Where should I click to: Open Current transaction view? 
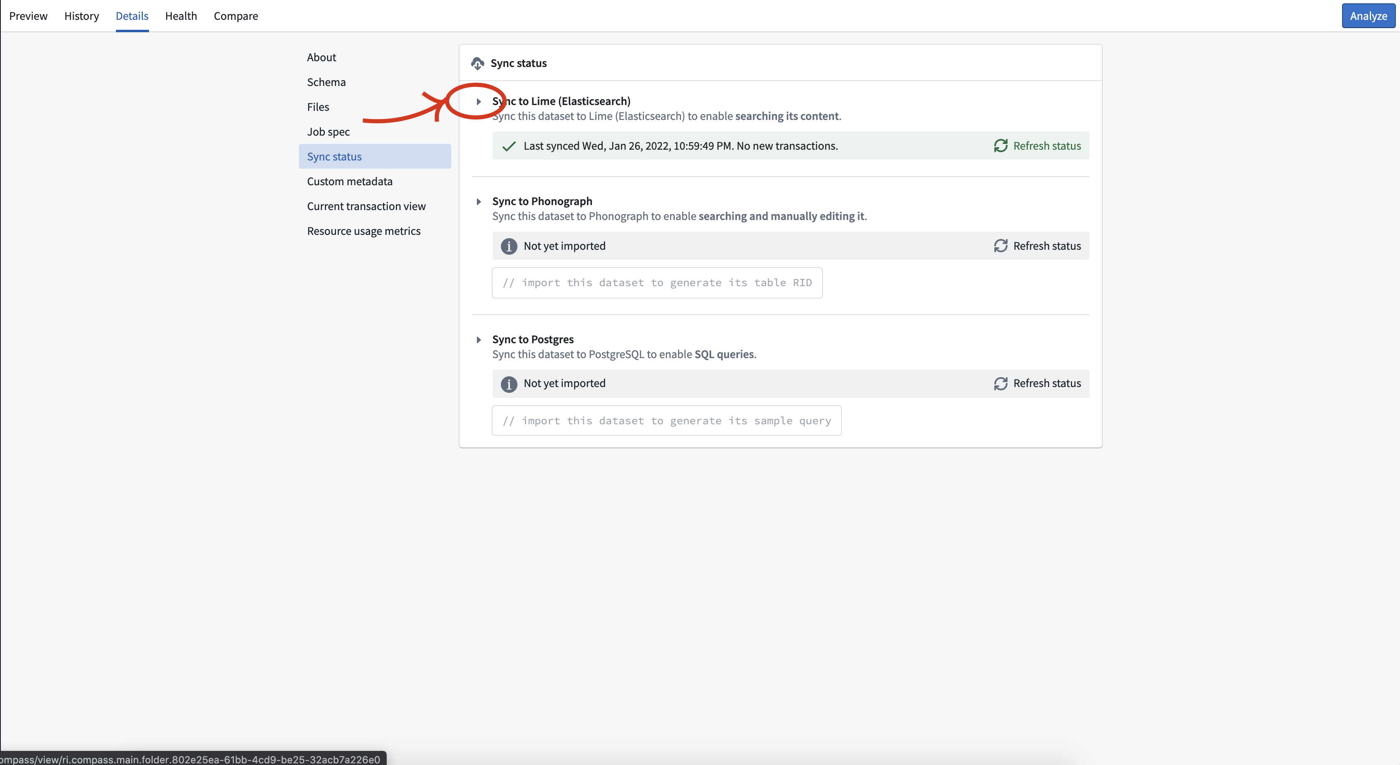click(x=375, y=206)
